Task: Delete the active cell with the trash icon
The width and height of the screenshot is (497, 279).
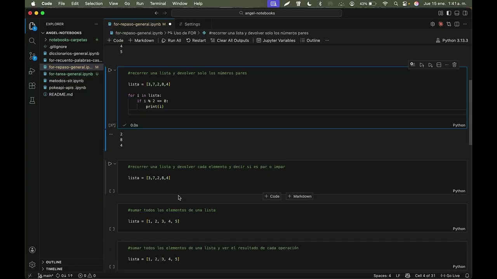Action: click(x=454, y=65)
